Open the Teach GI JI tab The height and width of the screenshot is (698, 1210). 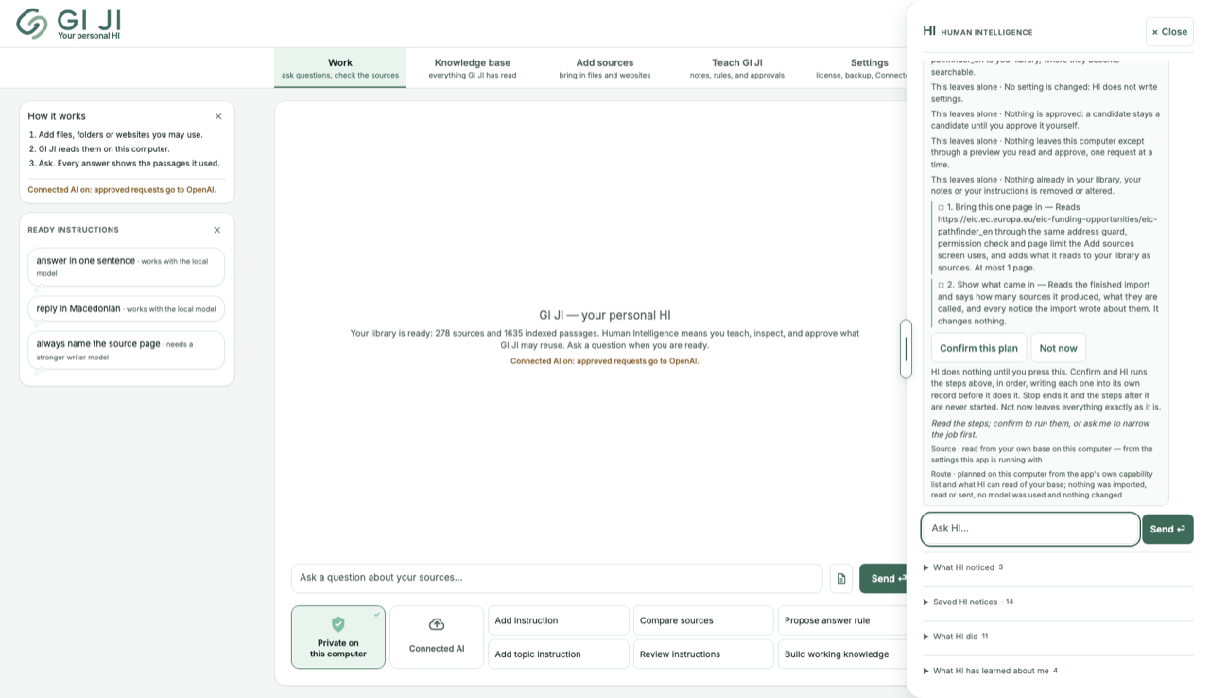coord(737,68)
